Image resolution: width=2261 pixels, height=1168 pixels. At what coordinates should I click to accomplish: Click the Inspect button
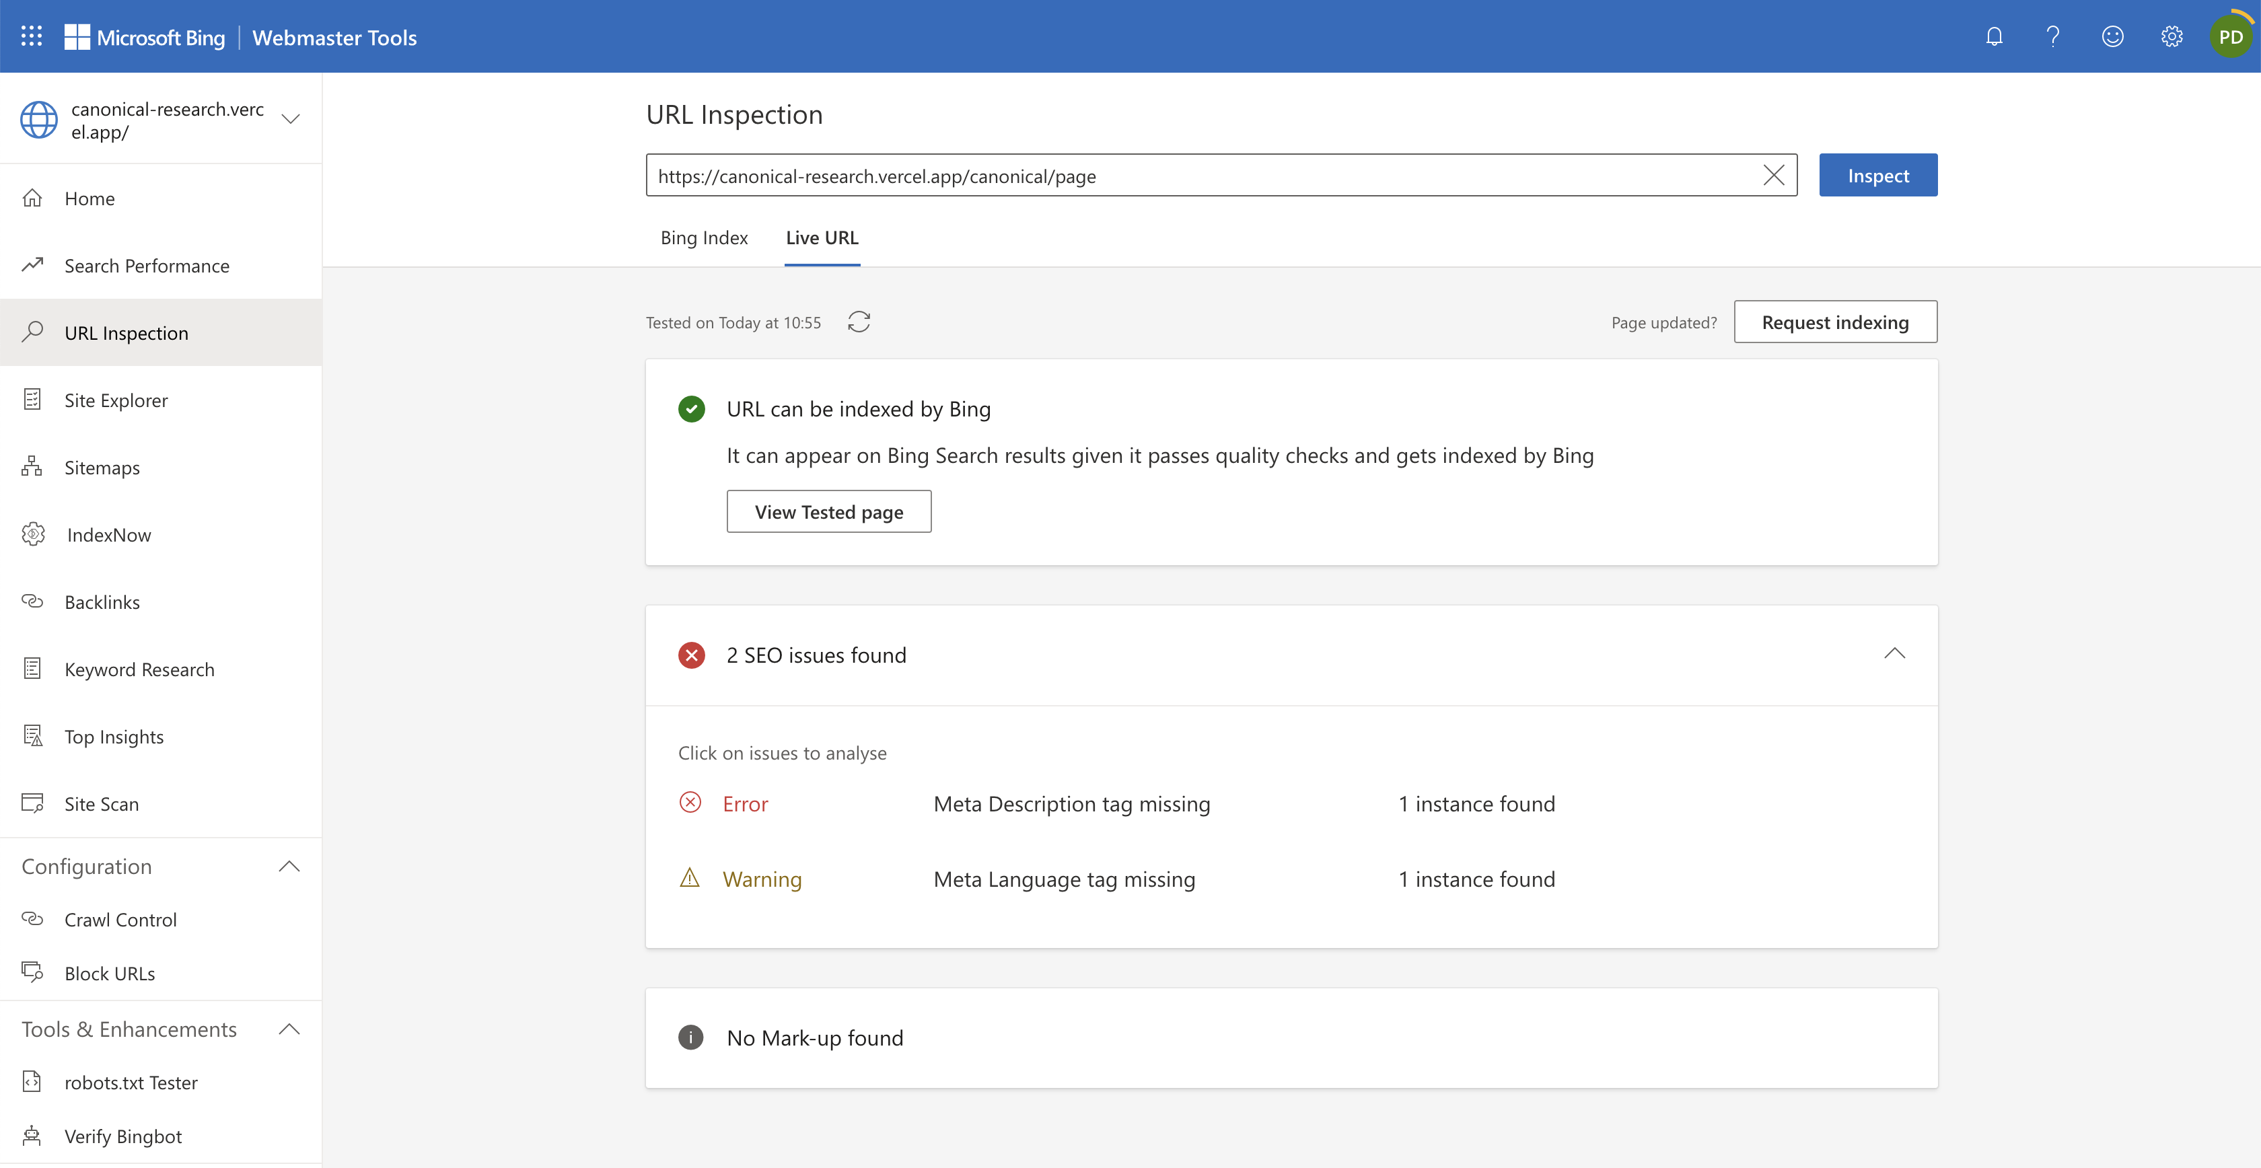click(1877, 176)
